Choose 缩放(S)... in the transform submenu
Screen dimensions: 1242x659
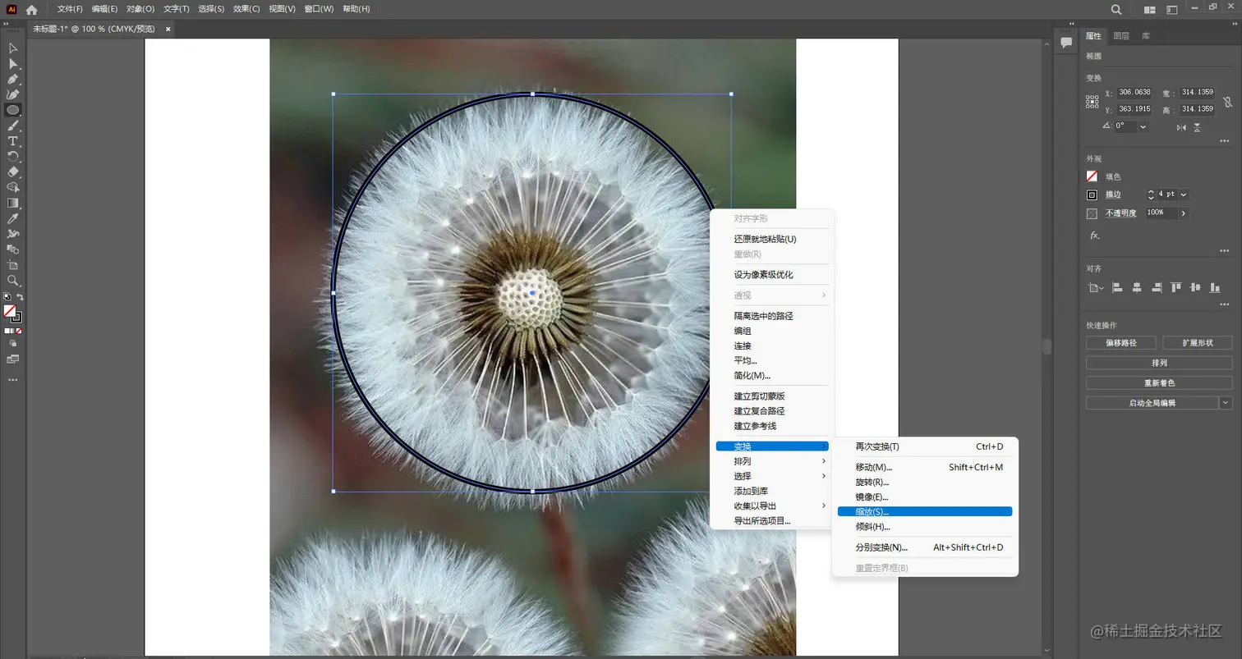(924, 511)
